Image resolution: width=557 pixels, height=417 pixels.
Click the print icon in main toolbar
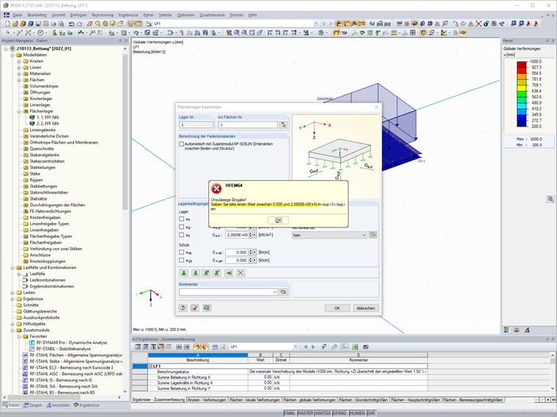[x=54, y=23]
